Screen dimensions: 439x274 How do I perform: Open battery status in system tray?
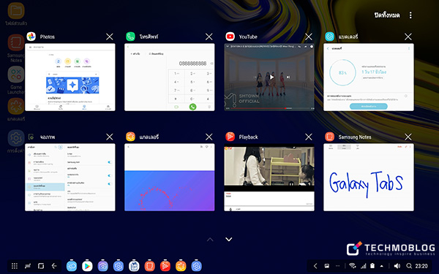pos(372,266)
